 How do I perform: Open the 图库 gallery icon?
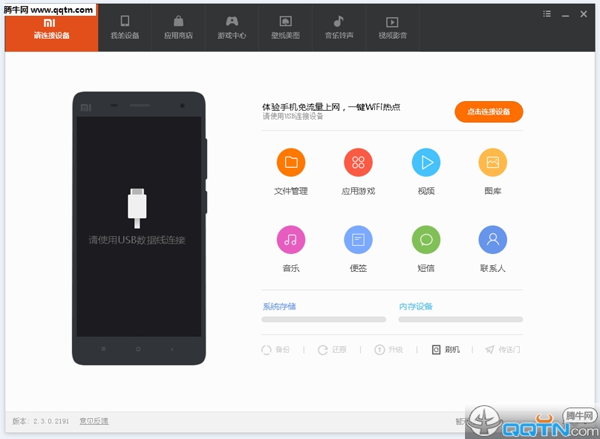pos(493,163)
